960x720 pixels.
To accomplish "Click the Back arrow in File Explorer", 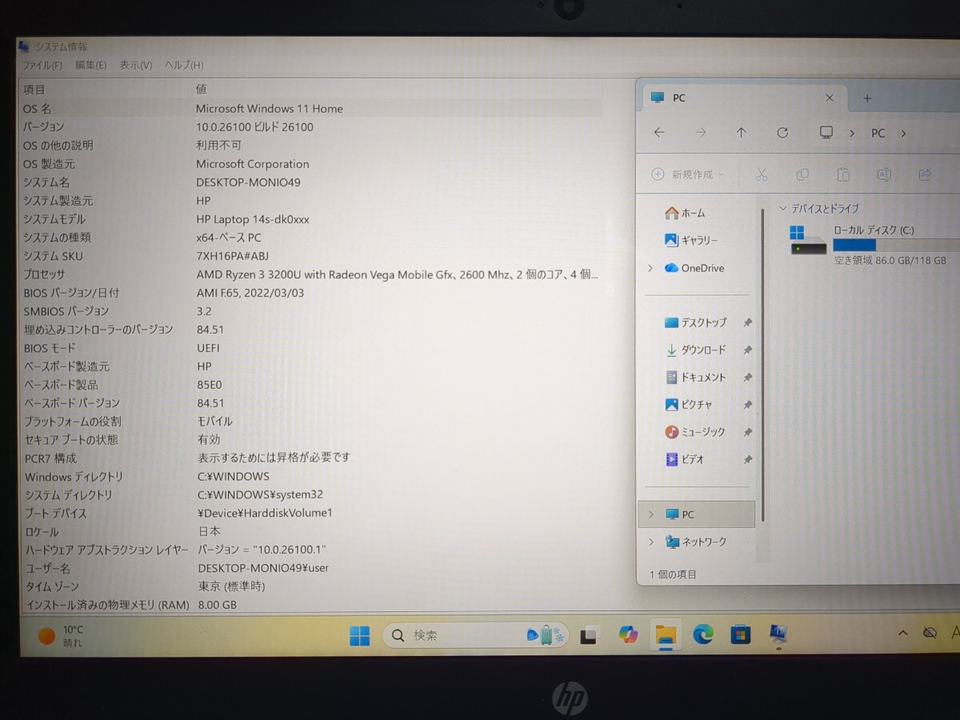I will 659,133.
